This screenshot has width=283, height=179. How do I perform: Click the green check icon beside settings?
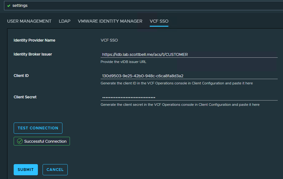[9, 6]
